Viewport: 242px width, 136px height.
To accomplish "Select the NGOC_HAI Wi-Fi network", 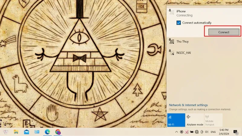I will (x=184, y=53).
